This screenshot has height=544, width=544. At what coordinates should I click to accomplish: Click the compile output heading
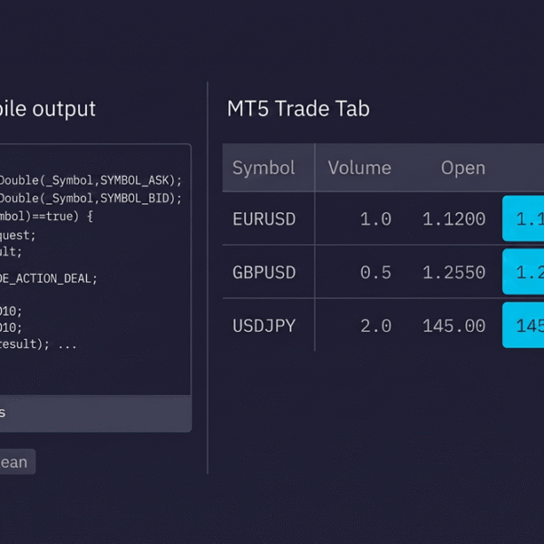[x=47, y=110]
